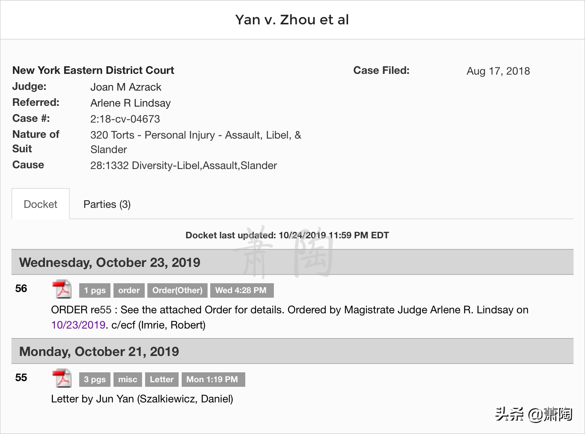Screen dimensions: 585x434
Task: Collapse the Wednesday, October 23, 2019 section
Action: pyautogui.click(x=110, y=262)
